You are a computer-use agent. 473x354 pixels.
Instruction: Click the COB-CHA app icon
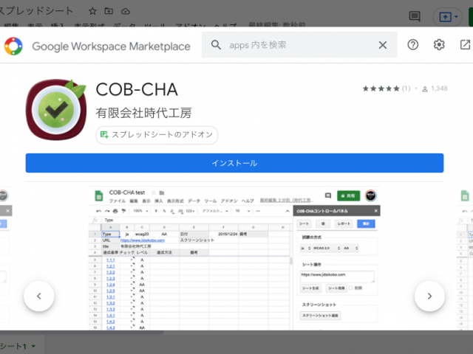[56, 109]
